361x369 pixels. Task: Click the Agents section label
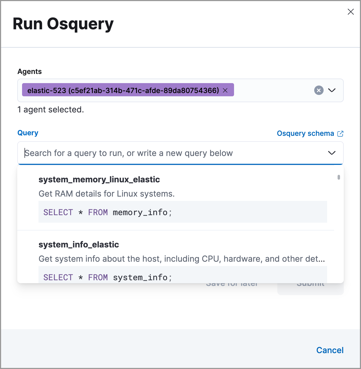[30, 71]
